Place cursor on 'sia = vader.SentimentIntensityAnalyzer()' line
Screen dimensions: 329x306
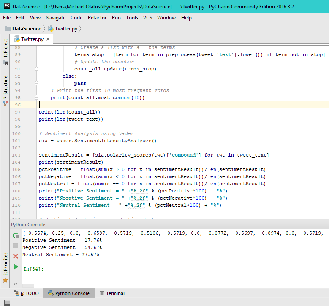point(98,141)
